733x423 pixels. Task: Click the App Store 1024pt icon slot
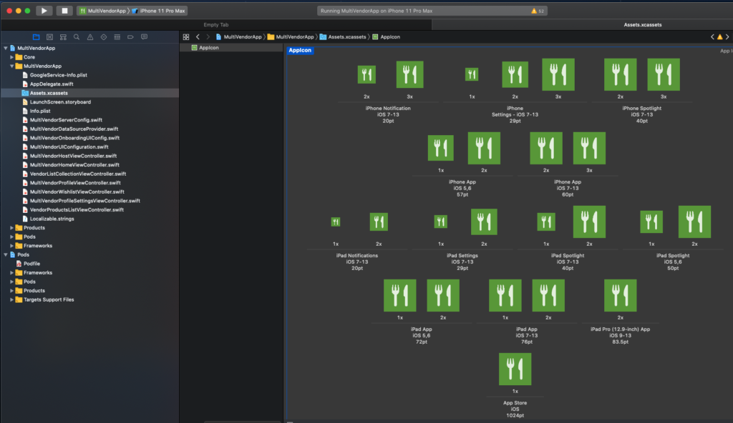coord(515,369)
